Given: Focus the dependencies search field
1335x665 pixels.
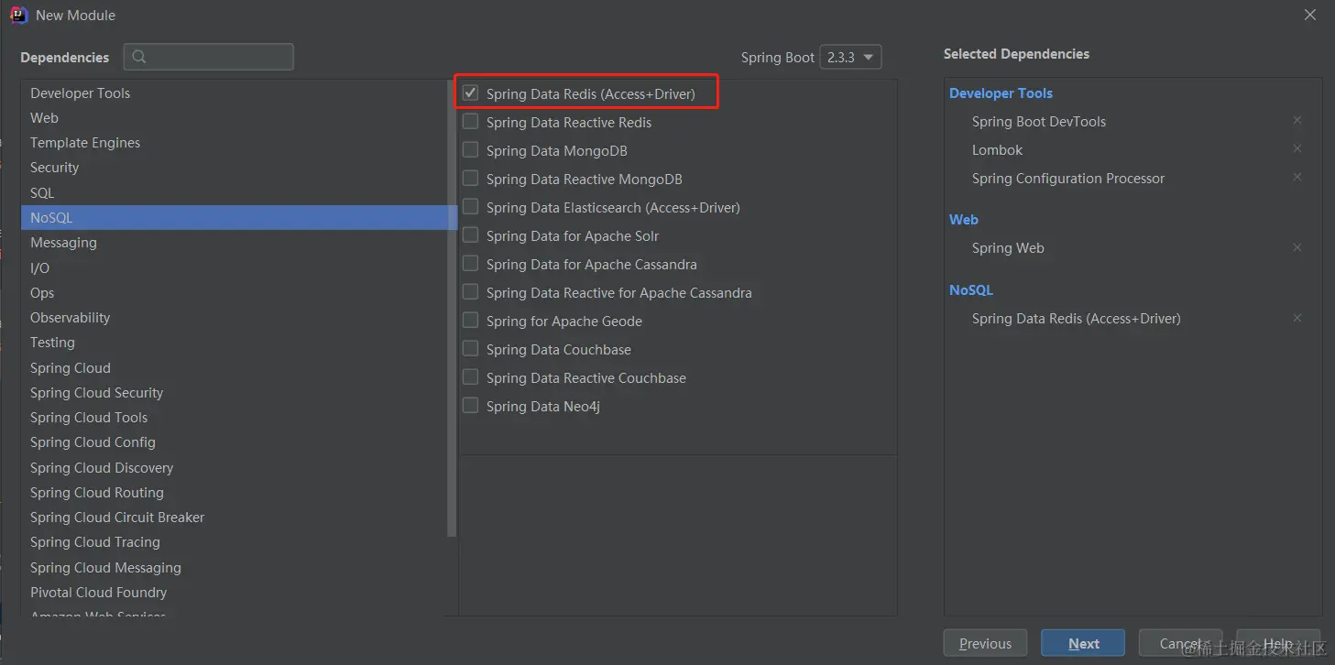Looking at the screenshot, I should pyautogui.click(x=220, y=57).
